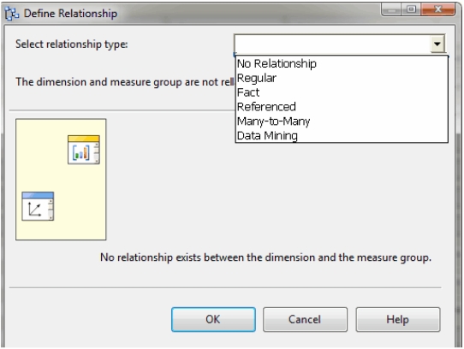Click the Define Relationship title text
Screen dimensions: 464x349
point(70,14)
